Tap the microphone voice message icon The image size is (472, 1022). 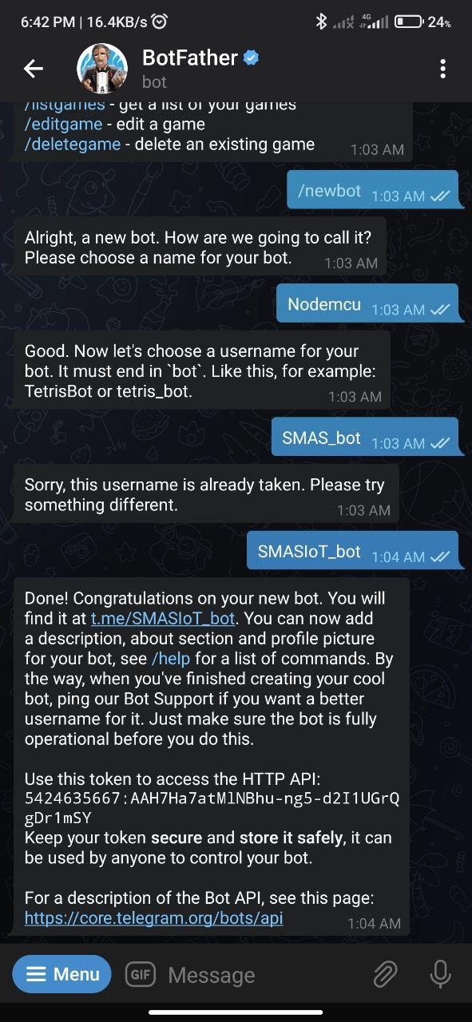440,974
